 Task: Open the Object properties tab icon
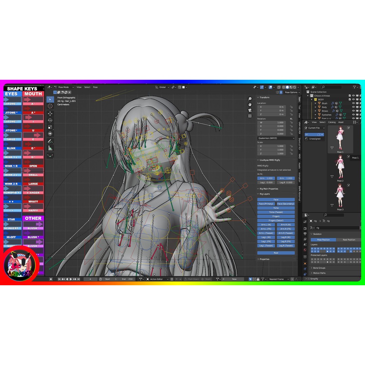(305, 264)
